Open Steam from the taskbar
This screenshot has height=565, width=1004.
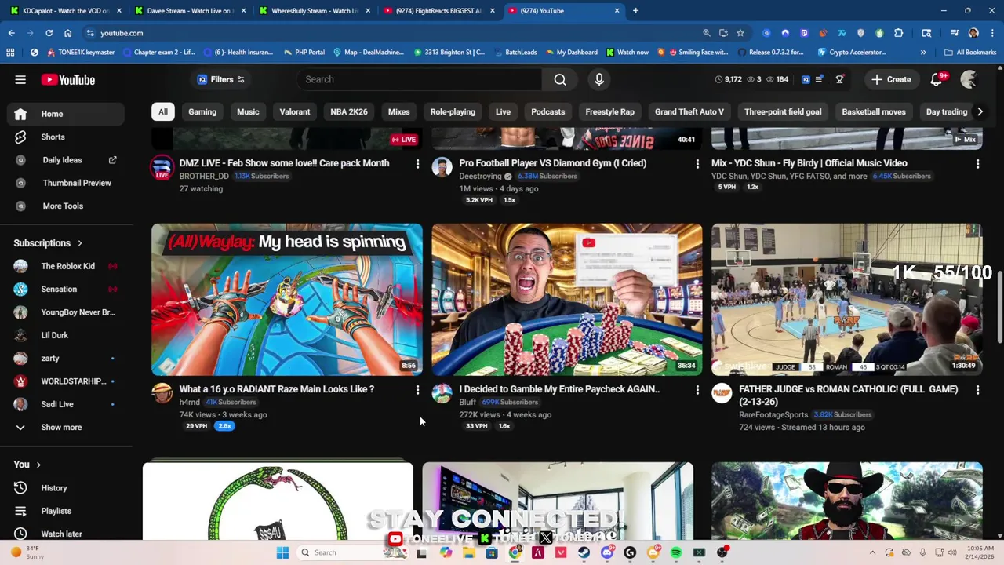584,552
